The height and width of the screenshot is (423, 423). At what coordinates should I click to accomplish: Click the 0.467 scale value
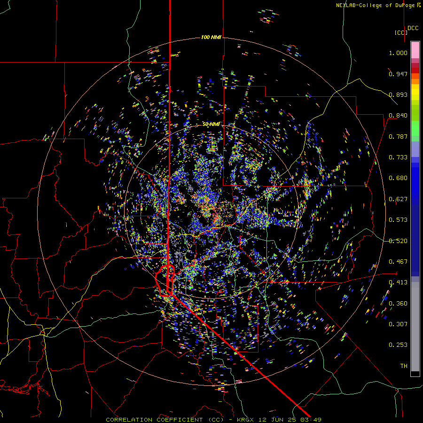pyautogui.click(x=398, y=262)
